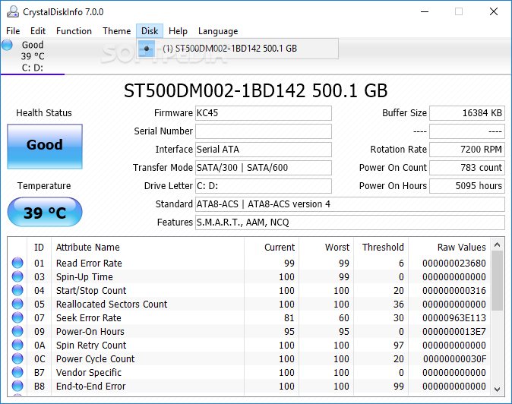The image size is (512, 404).
Task: Click the 39 °C temperature button
Action: [x=45, y=212]
